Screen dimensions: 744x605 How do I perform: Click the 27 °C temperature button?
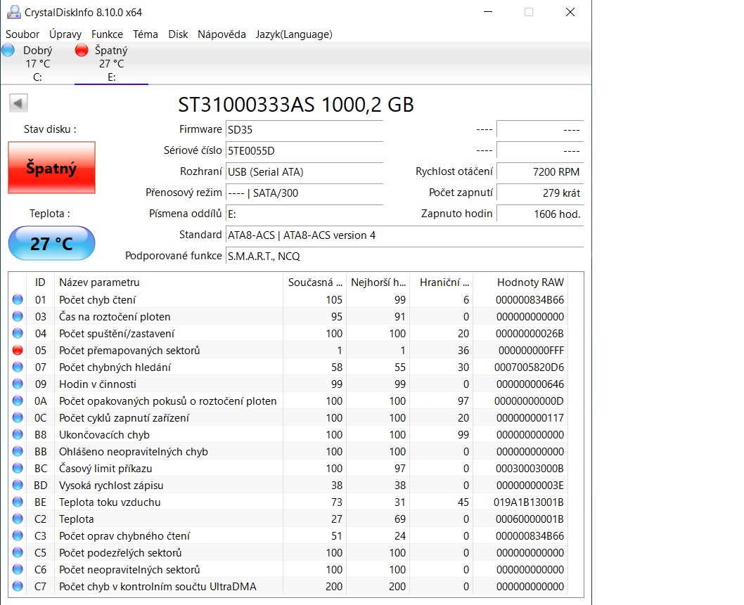[x=52, y=243]
